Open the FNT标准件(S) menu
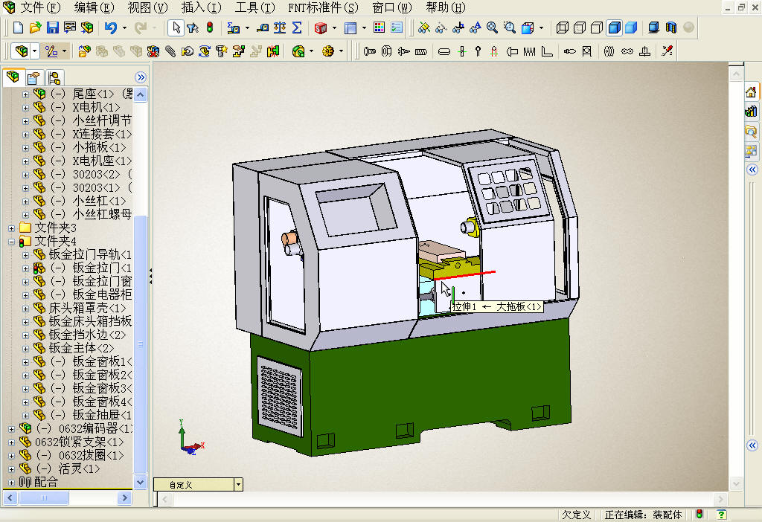Screen dimensions: 762x522 [x=323, y=7]
